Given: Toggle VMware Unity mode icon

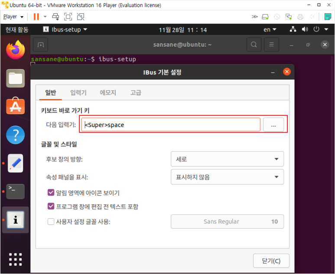Looking at the screenshot, I should 81,16.
